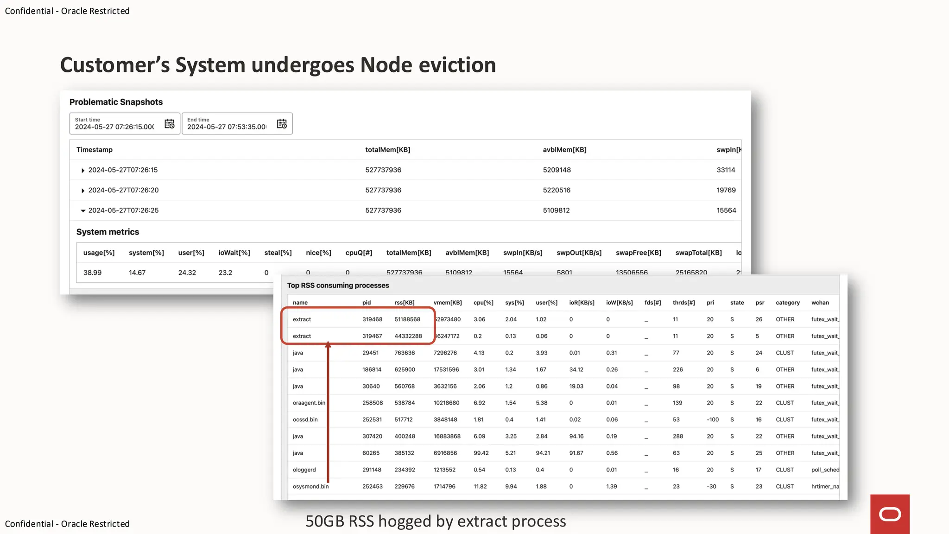The width and height of the screenshot is (949, 534).
Task: Click the vmem value 17531596
Action: [x=446, y=369]
